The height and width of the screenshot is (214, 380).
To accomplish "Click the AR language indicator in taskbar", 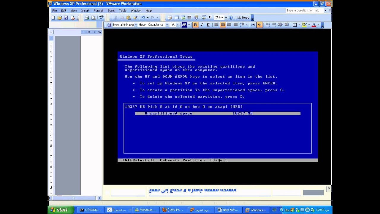I will pos(274,210).
